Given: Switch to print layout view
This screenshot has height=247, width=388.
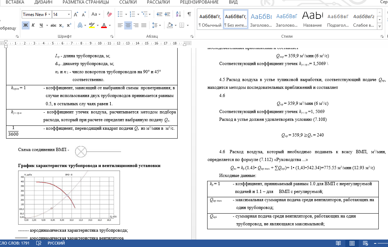Looking at the screenshot, I should (x=352, y=243).
